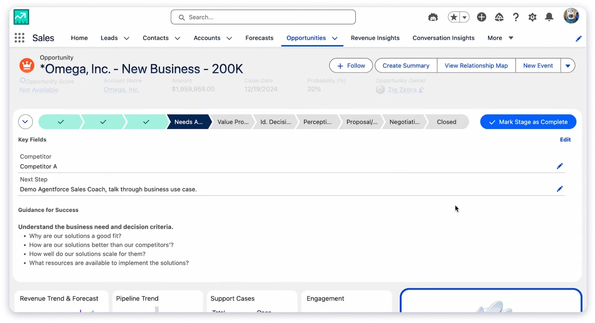Expand the More navigation menu
The height and width of the screenshot is (323, 595).
pos(500,38)
